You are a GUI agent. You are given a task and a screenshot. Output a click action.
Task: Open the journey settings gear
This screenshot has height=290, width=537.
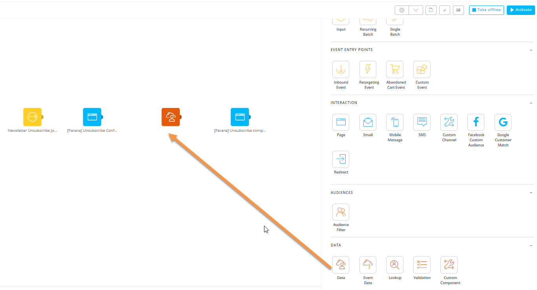(x=401, y=10)
